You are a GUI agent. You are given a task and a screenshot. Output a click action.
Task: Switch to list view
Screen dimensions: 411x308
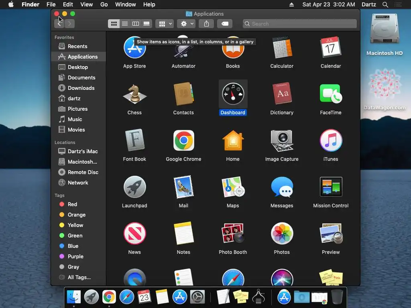coord(125,24)
